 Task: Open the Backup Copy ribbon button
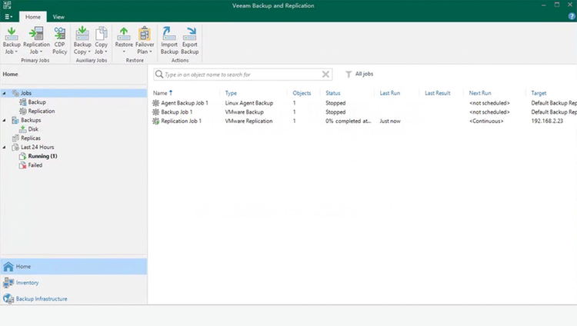(x=82, y=41)
